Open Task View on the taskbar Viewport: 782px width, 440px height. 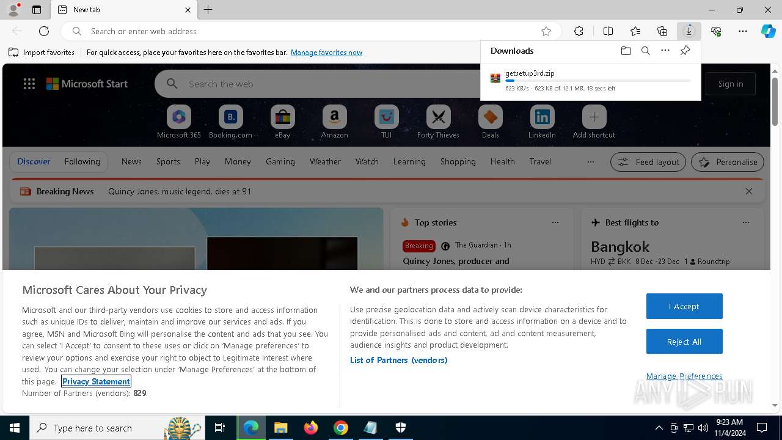click(220, 428)
